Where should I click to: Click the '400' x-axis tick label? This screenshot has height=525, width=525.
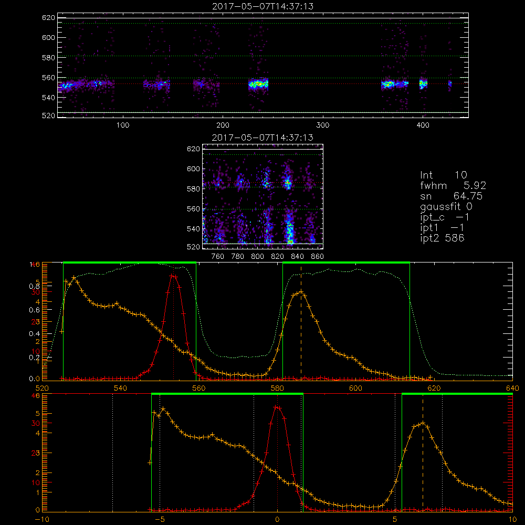(x=423, y=125)
